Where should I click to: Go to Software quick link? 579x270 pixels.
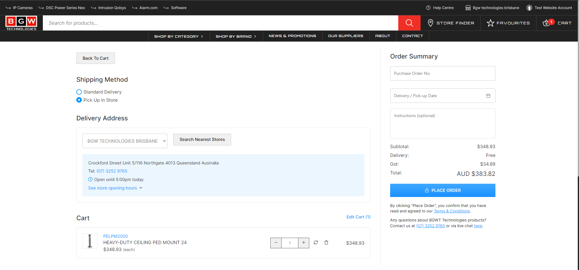(175, 8)
